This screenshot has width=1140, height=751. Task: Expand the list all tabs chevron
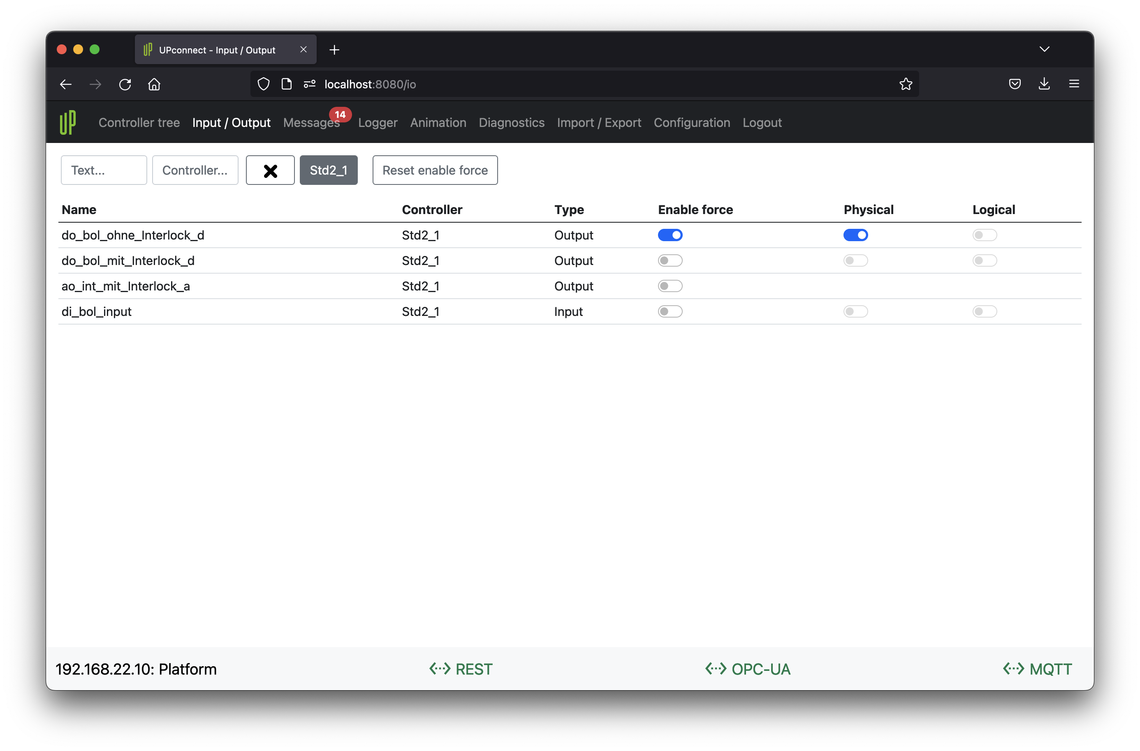[x=1044, y=49]
